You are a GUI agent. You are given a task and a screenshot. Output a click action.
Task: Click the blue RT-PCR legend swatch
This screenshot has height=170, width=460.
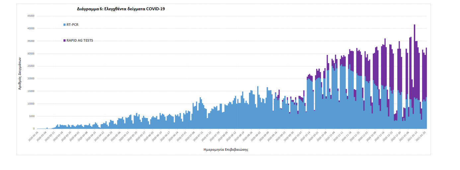[64, 24]
